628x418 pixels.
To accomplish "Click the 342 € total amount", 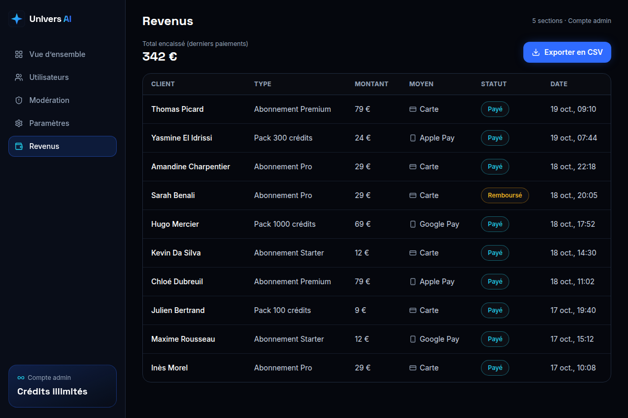I will tap(160, 56).
